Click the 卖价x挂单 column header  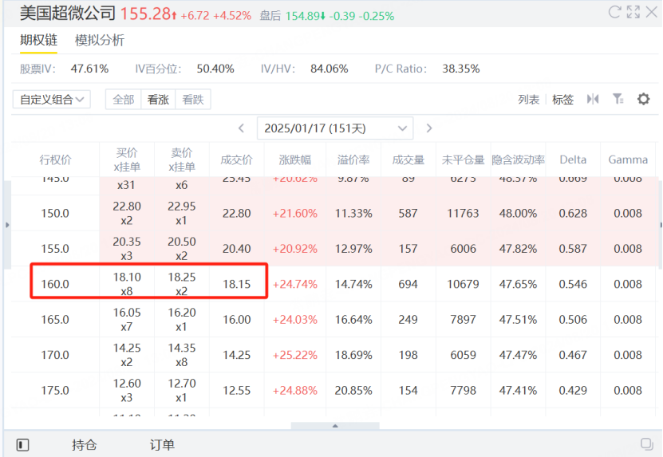pos(182,160)
